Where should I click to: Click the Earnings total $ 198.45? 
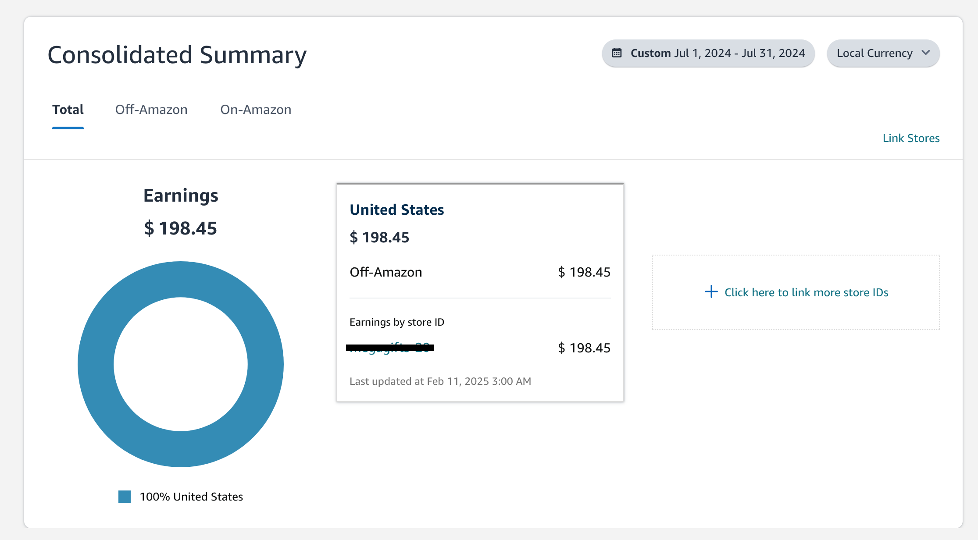181,228
